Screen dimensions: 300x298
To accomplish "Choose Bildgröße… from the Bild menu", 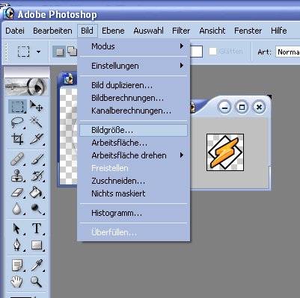I will tap(133, 130).
